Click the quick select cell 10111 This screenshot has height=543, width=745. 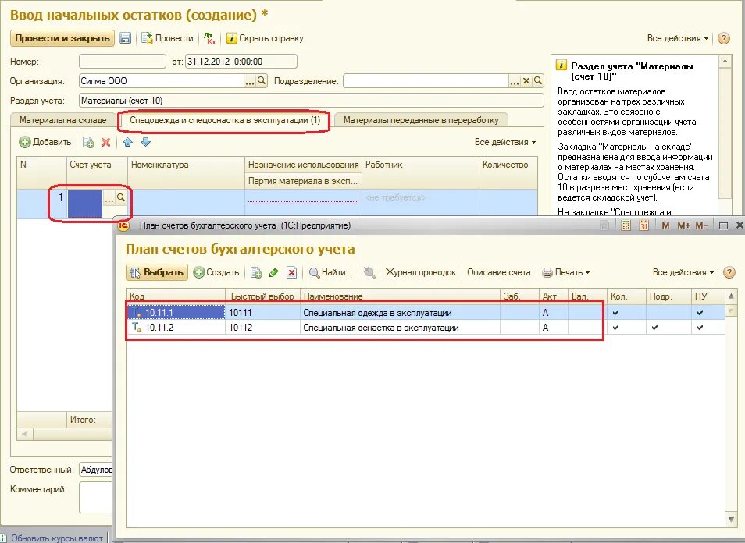(262, 312)
